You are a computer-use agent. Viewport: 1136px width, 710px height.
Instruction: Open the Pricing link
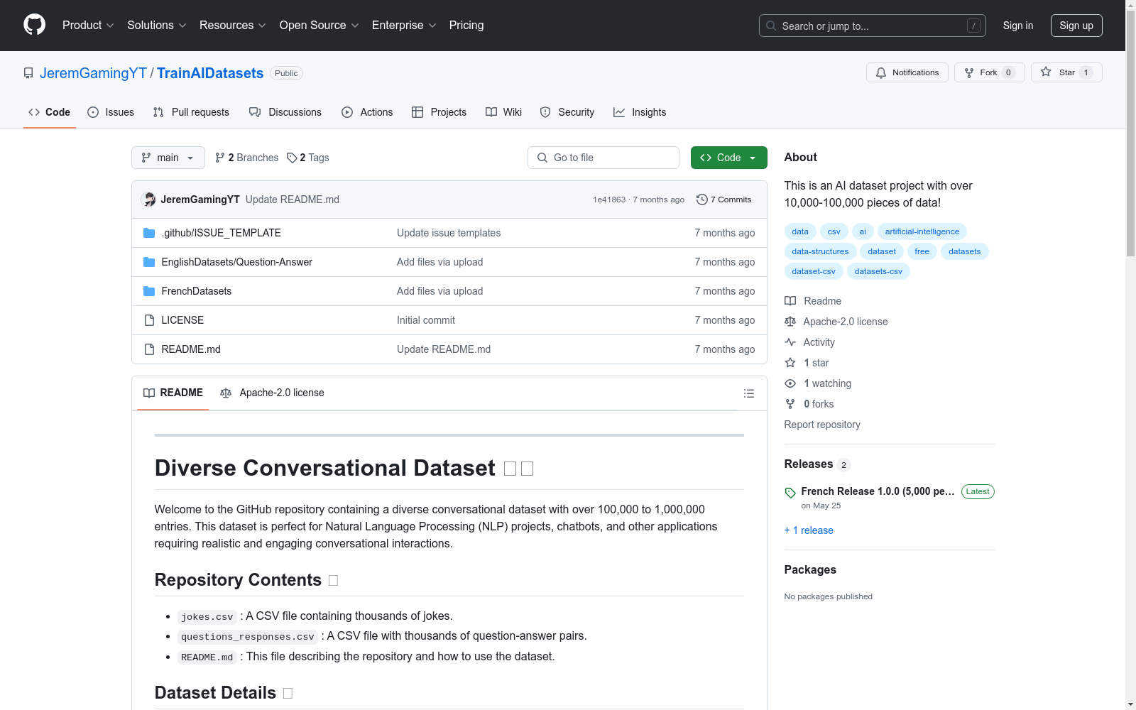[466, 25]
